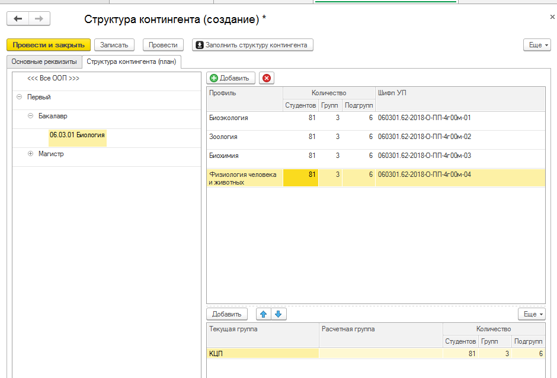Collapse the Бакалавр tree node

(x=31, y=116)
